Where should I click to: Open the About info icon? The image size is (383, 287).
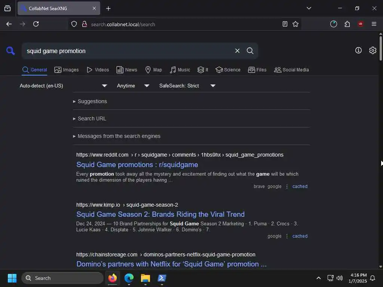(x=358, y=50)
